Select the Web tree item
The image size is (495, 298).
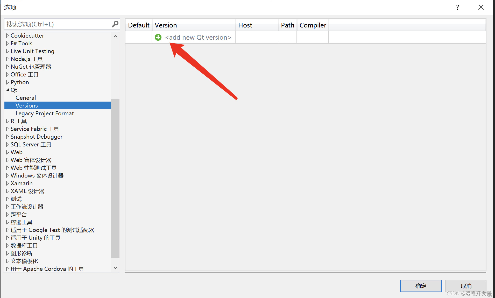tap(17, 152)
